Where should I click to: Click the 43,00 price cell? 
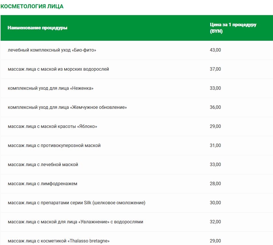pyautogui.click(x=215, y=50)
